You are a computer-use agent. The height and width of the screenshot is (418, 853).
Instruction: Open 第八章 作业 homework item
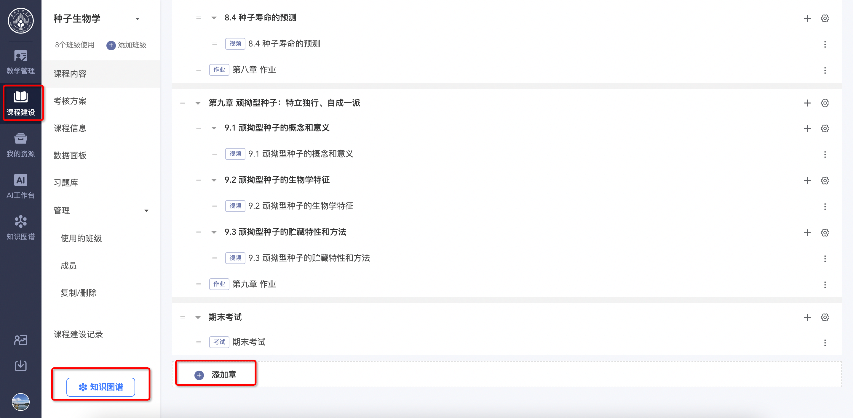(254, 70)
